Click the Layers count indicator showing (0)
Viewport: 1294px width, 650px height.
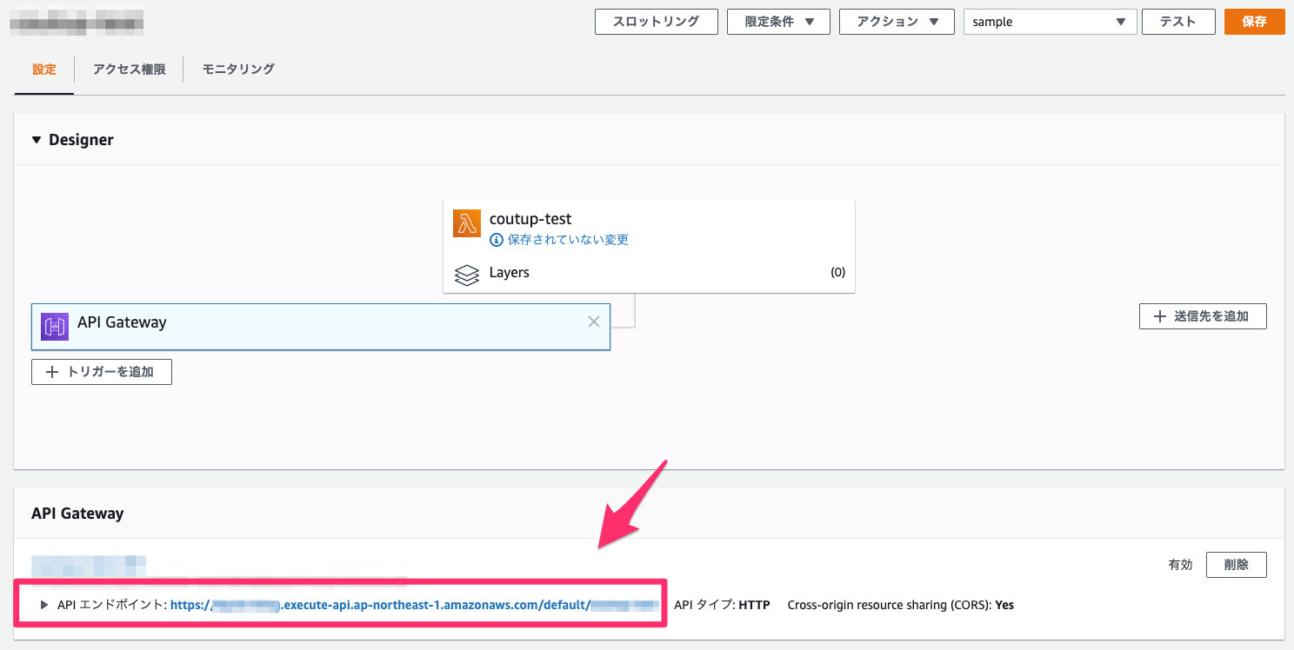click(x=836, y=272)
